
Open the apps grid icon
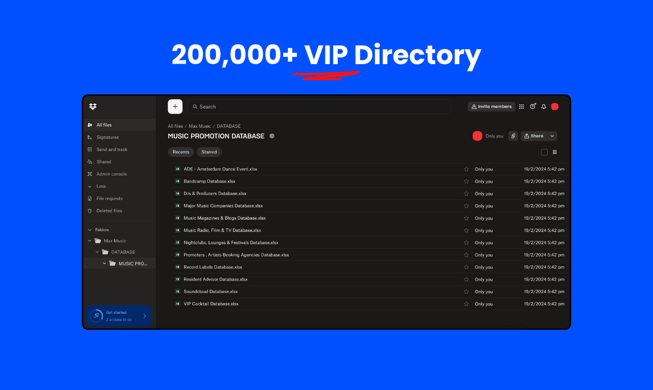(x=521, y=107)
